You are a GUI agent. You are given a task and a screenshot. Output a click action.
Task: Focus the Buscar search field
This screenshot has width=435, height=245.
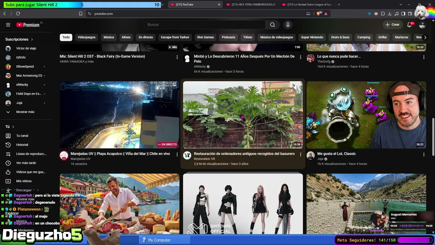tap(205, 24)
